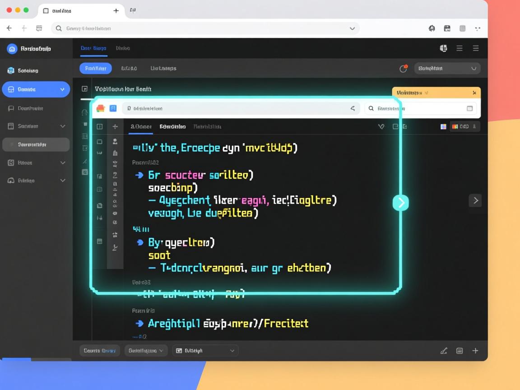Open the dropdown right of the refresh icon
The image size is (520, 390).
click(x=447, y=69)
